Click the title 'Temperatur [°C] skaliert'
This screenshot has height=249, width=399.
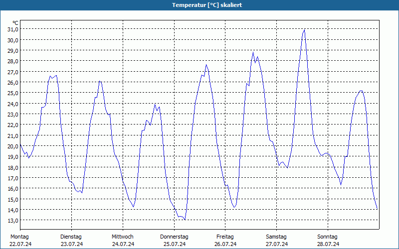[x=207, y=5]
